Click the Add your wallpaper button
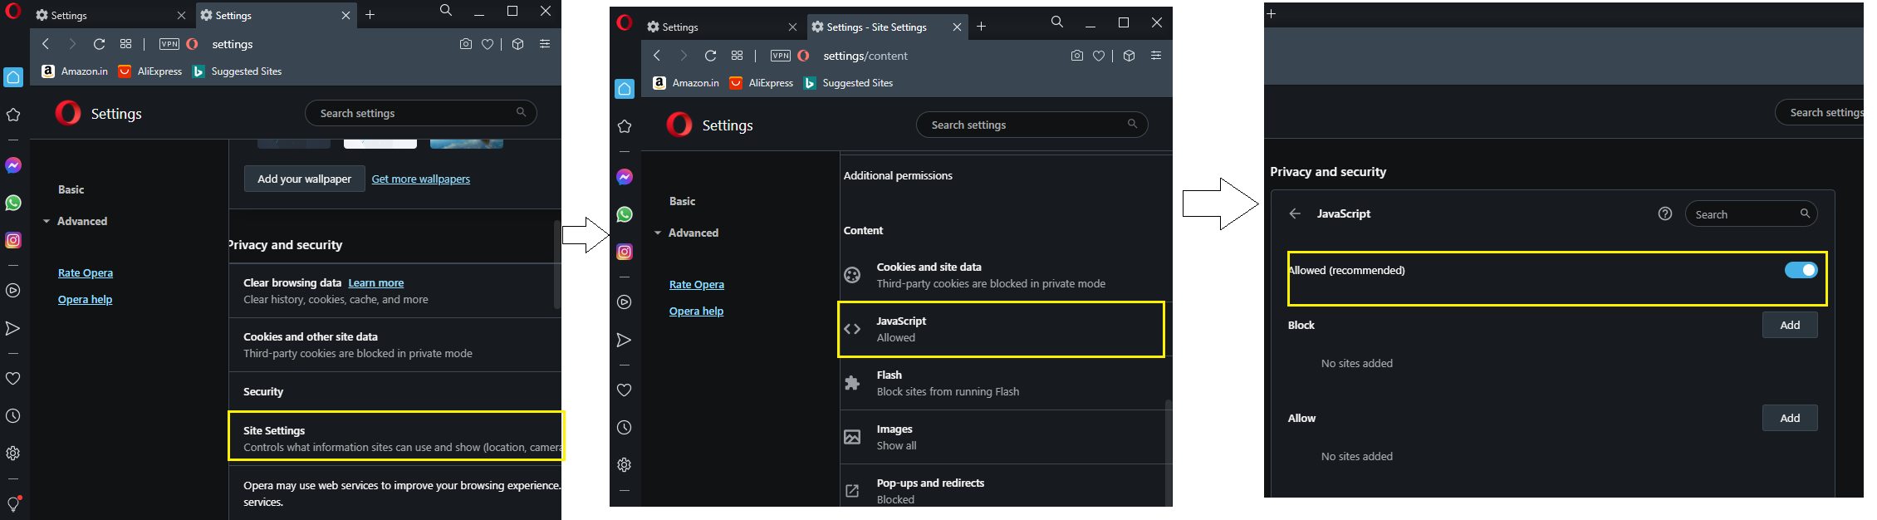Image resolution: width=1877 pixels, height=520 pixels. click(304, 179)
